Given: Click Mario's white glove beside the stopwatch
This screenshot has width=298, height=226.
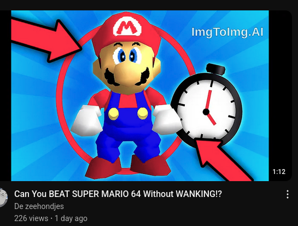Looking at the screenshot, I should (166, 119).
